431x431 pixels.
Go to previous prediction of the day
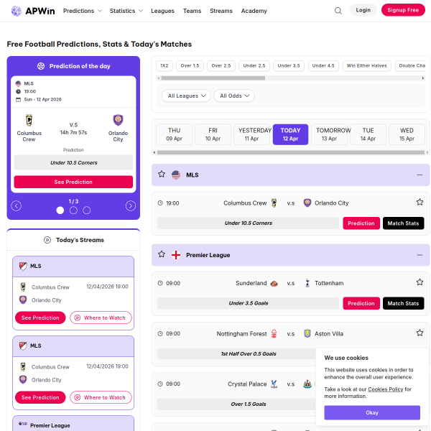pyautogui.click(x=17, y=206)
